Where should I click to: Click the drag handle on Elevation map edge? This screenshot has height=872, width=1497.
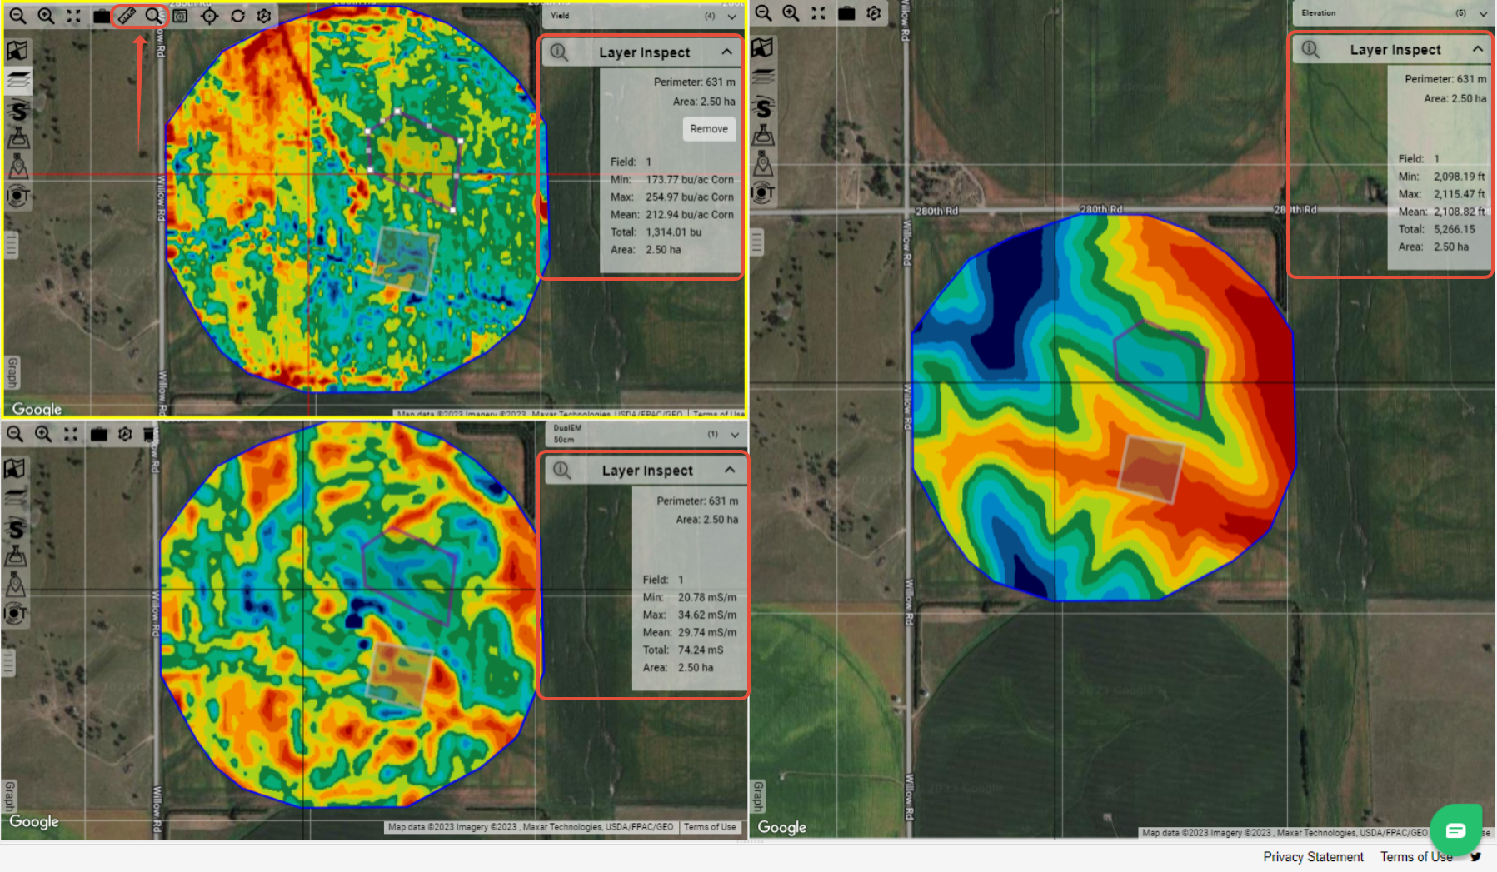[756, 242]
